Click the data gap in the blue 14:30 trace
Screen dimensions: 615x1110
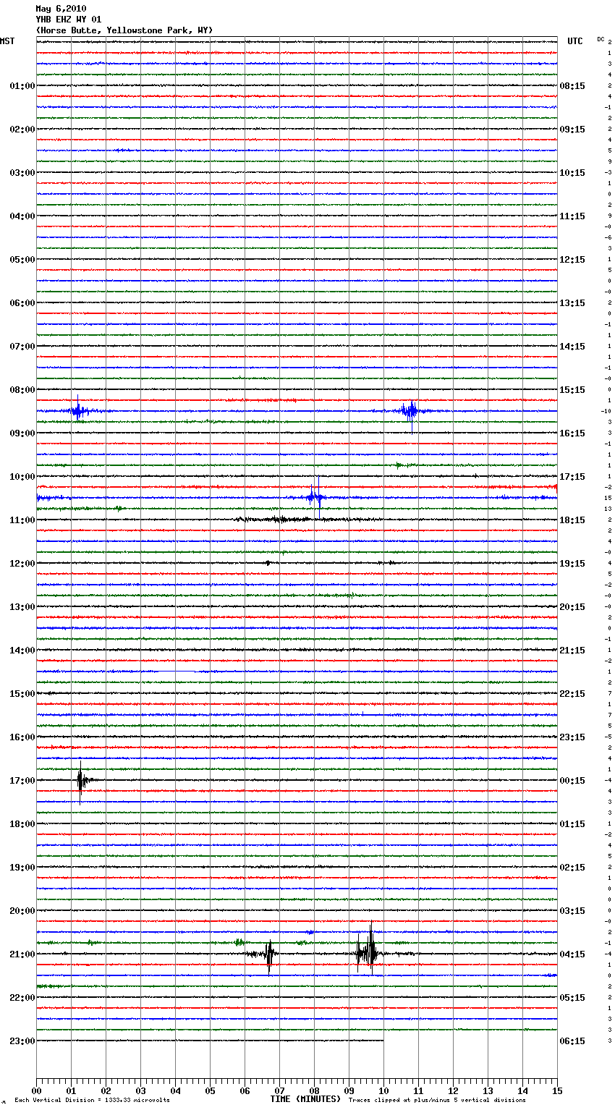click(x=176, y=671)
